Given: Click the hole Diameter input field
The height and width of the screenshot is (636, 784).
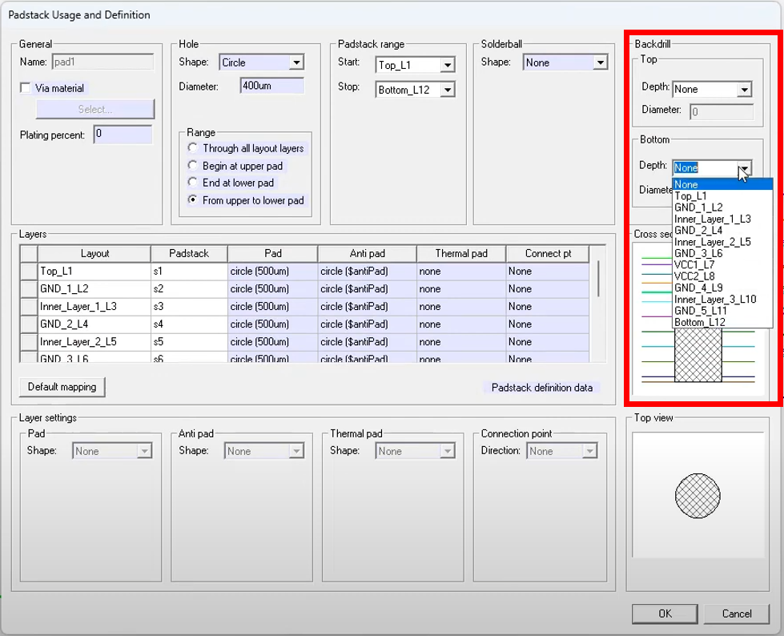Looking at the screenshot, I should 272,86.
